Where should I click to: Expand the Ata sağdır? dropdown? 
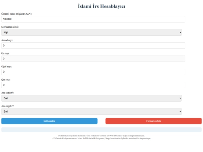point(91,98)
